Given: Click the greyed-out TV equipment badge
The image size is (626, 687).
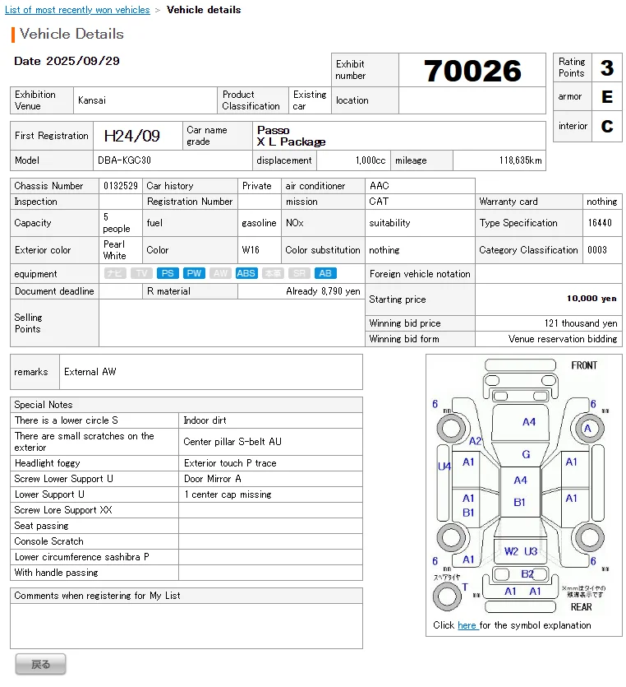Looking at the screenshot, I should click(141, 273).
